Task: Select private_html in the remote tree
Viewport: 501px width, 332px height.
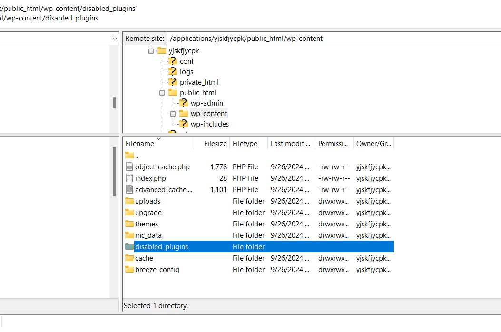Action: click(x=199, y=82)
